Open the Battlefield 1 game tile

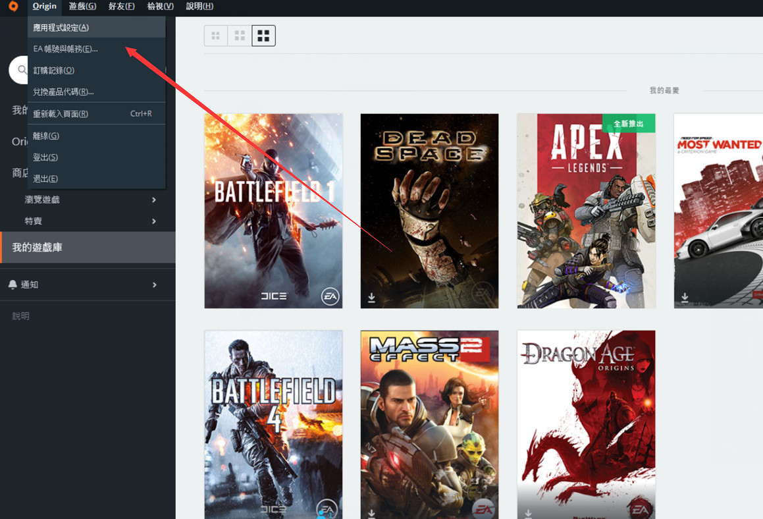click(273, 211)
